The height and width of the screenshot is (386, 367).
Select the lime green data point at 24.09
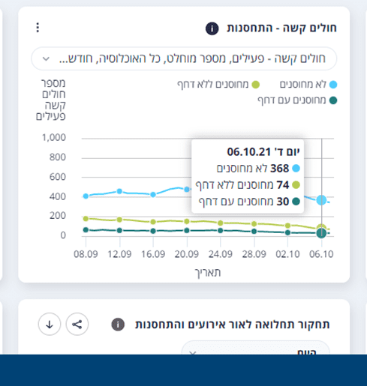[x=221, y=223]
